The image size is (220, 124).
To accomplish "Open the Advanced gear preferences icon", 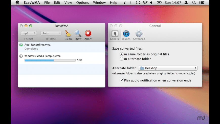I will 139,34.
